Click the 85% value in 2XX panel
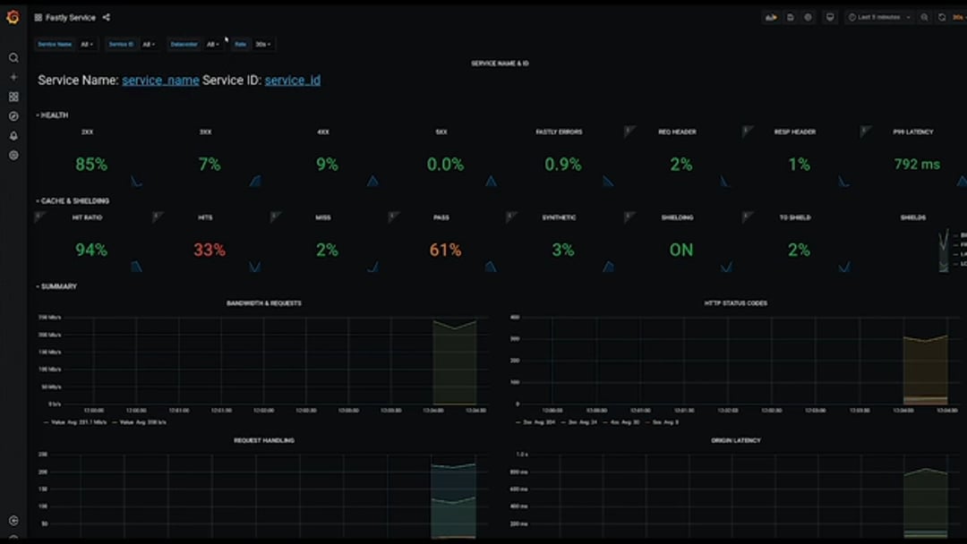 [x=91, y=165]
